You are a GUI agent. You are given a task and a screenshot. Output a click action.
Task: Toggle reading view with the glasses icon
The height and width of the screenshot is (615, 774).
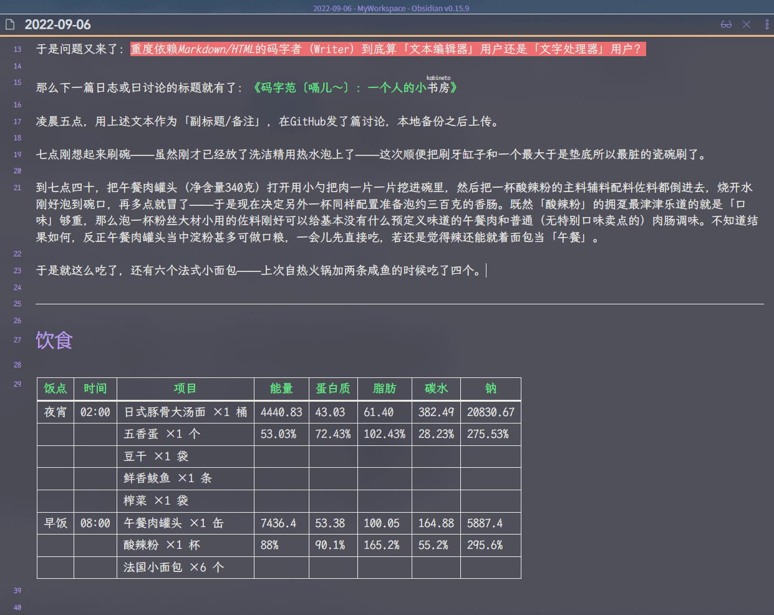pyautogui.click(x=725, y=24)
